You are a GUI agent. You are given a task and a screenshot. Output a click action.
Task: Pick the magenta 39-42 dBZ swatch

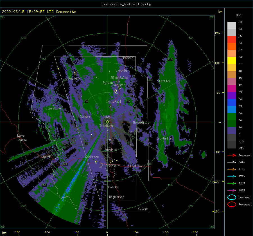click(x=232, y=89)
